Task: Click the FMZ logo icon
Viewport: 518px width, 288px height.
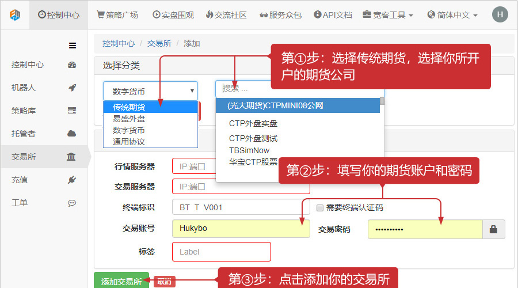Action: pyautogui.click(x=15, y=15)
